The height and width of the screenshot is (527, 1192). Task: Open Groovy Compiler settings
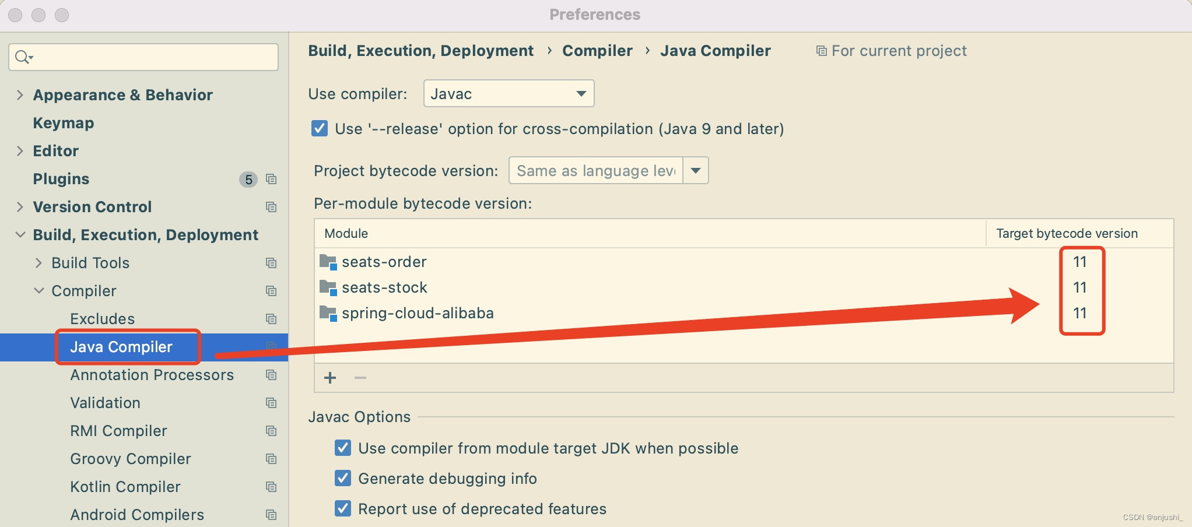tap(131, 459)
